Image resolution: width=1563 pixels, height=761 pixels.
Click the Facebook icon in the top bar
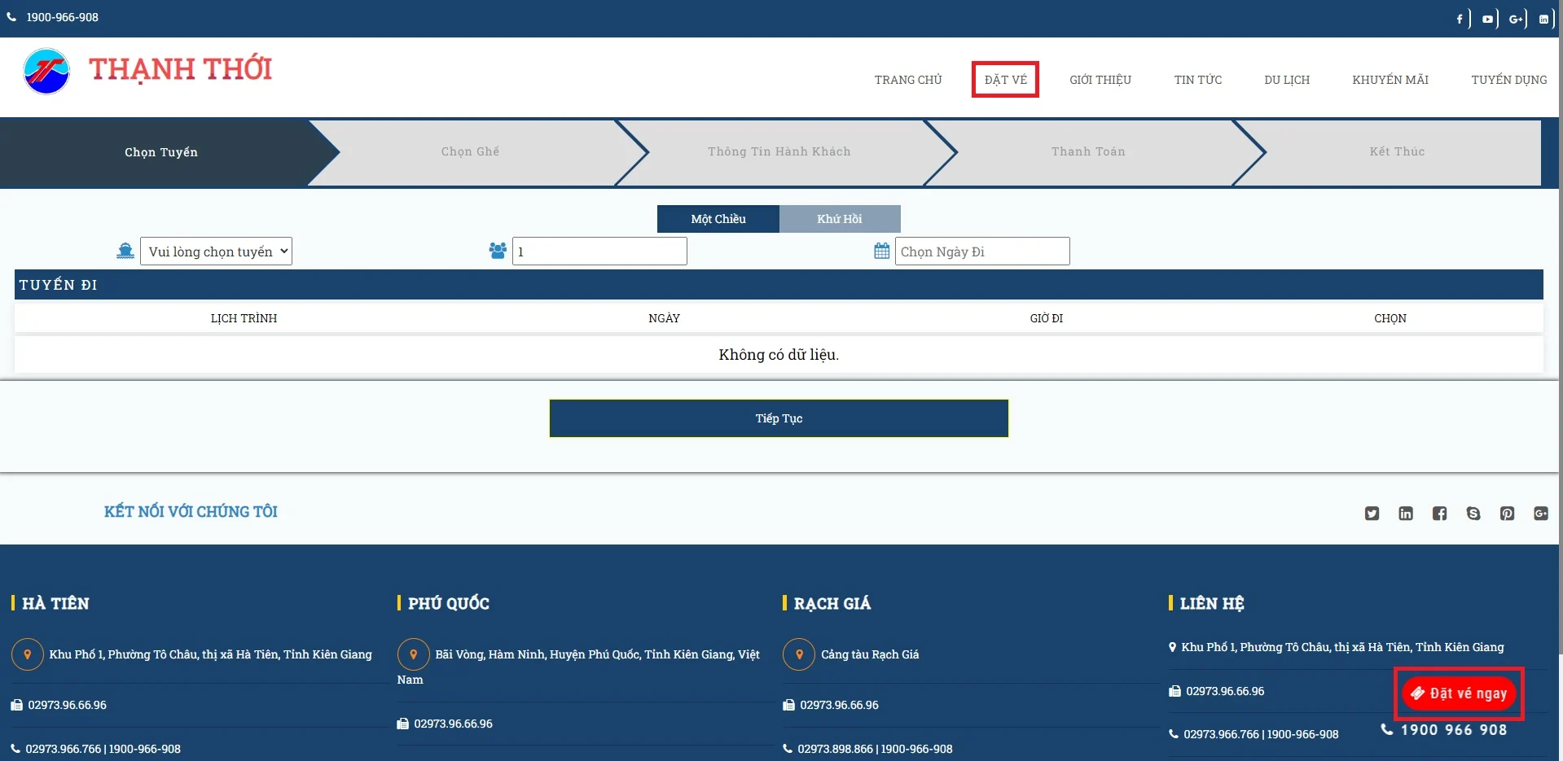[x=1460, y=19]
